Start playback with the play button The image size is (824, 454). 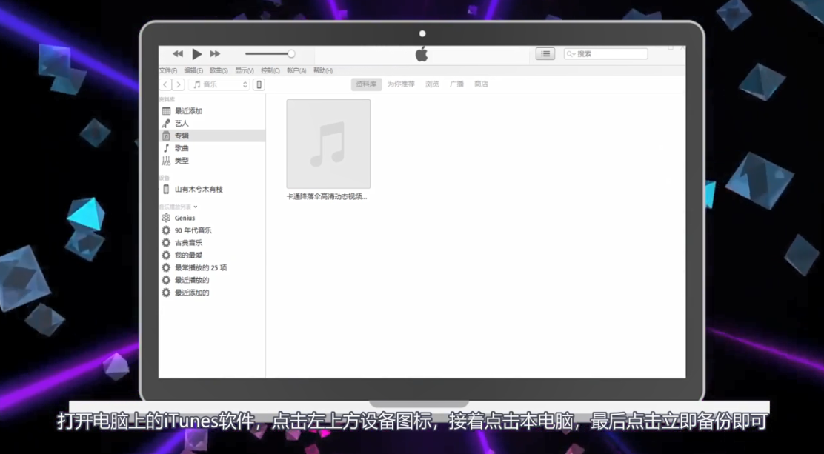pyautogui.click(x=196, y=53)
